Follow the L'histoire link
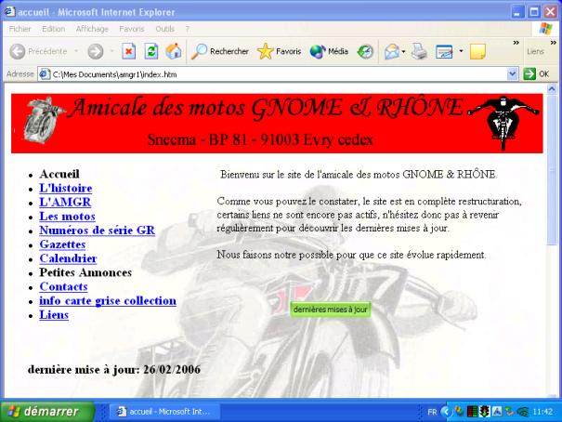The width and height of the screenshot is (562, 422). point(66,188)
